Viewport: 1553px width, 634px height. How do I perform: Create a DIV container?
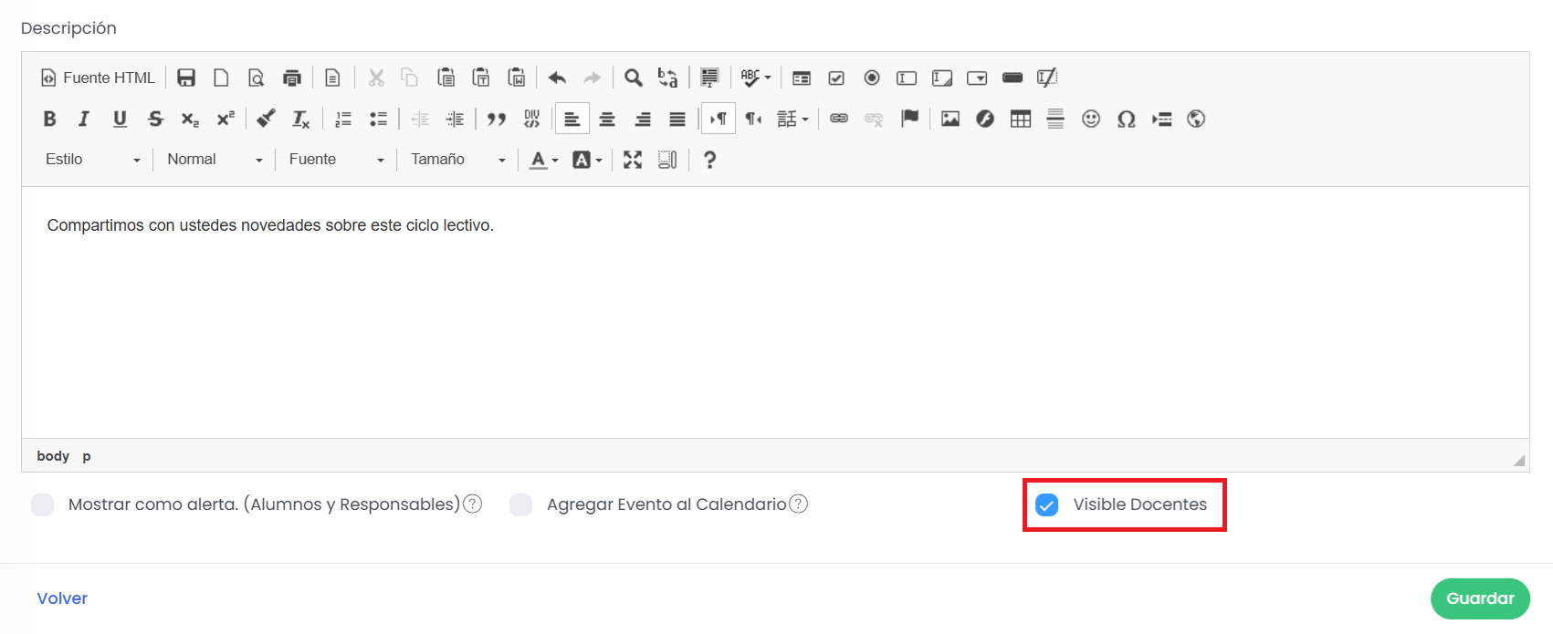click(x=531, y=119)
